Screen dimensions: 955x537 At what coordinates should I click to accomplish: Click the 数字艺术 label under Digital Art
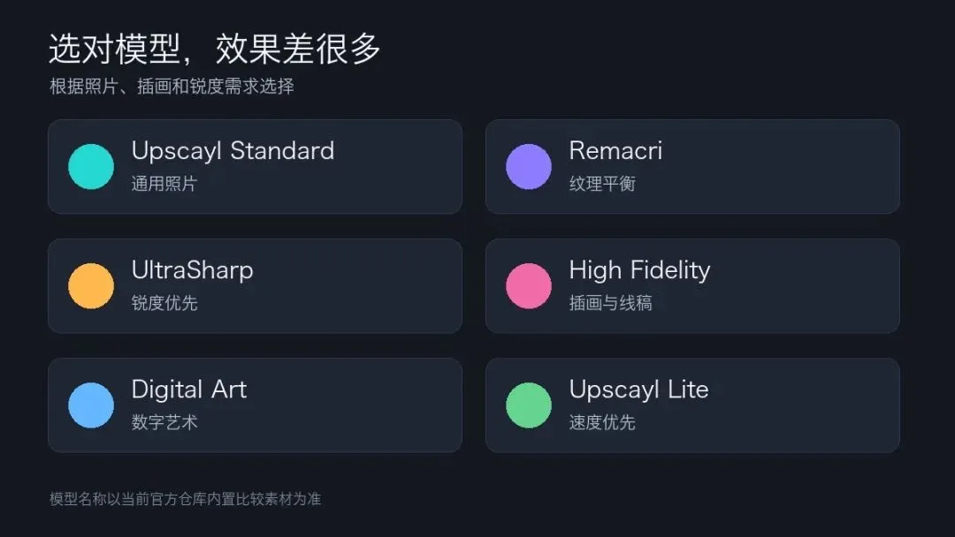[164, 422]
